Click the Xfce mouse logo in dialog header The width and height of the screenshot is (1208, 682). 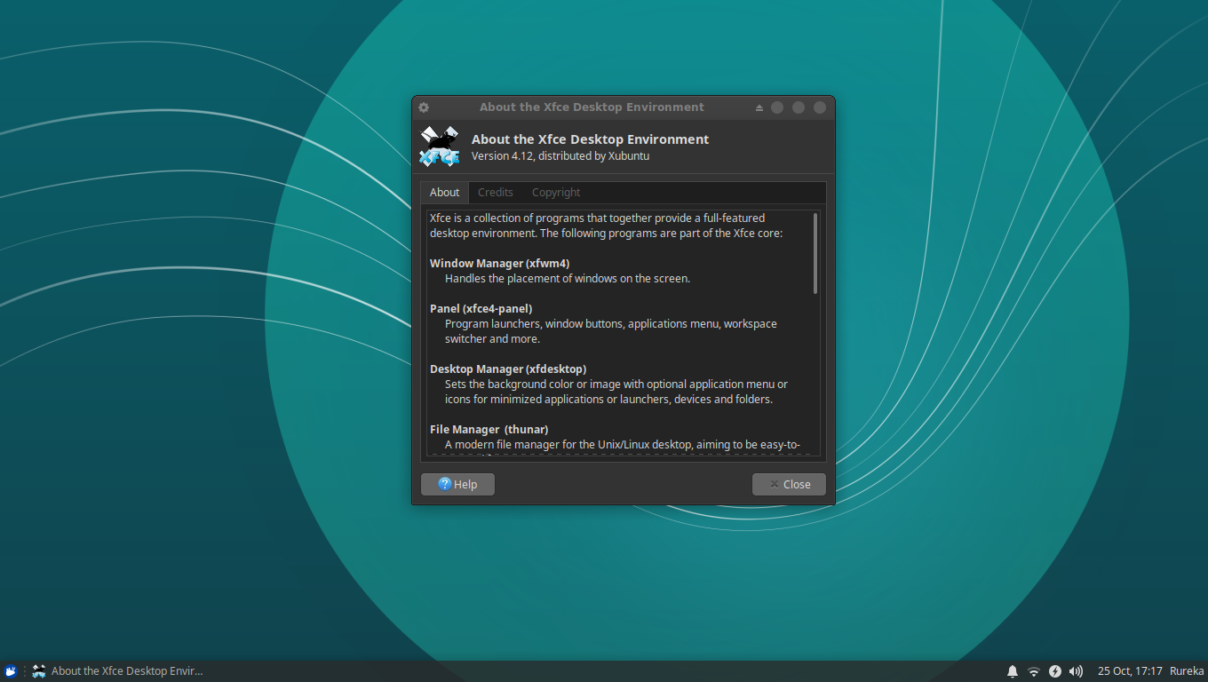tap(440, 147)
